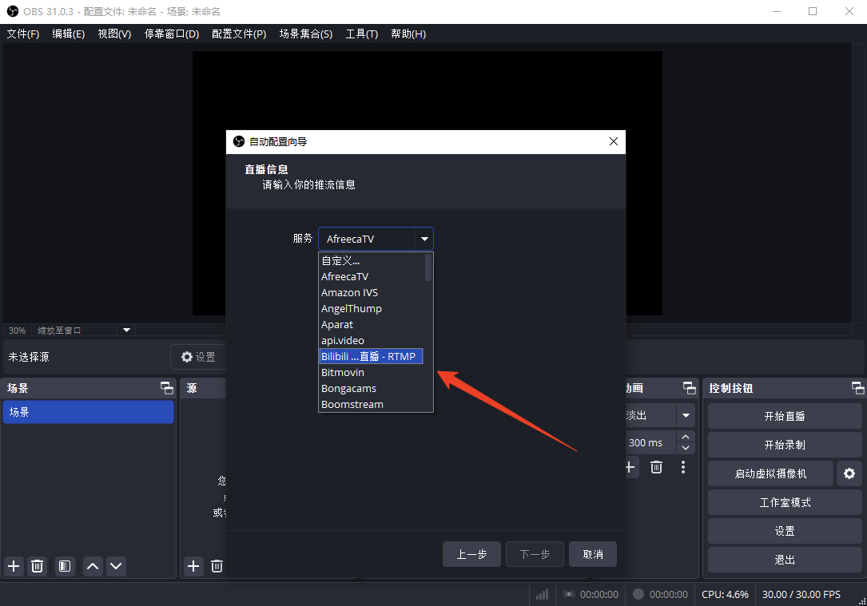Open virtual camera settings gear icon
Viewport: 867px width, 606px height.
coord(849,473)
